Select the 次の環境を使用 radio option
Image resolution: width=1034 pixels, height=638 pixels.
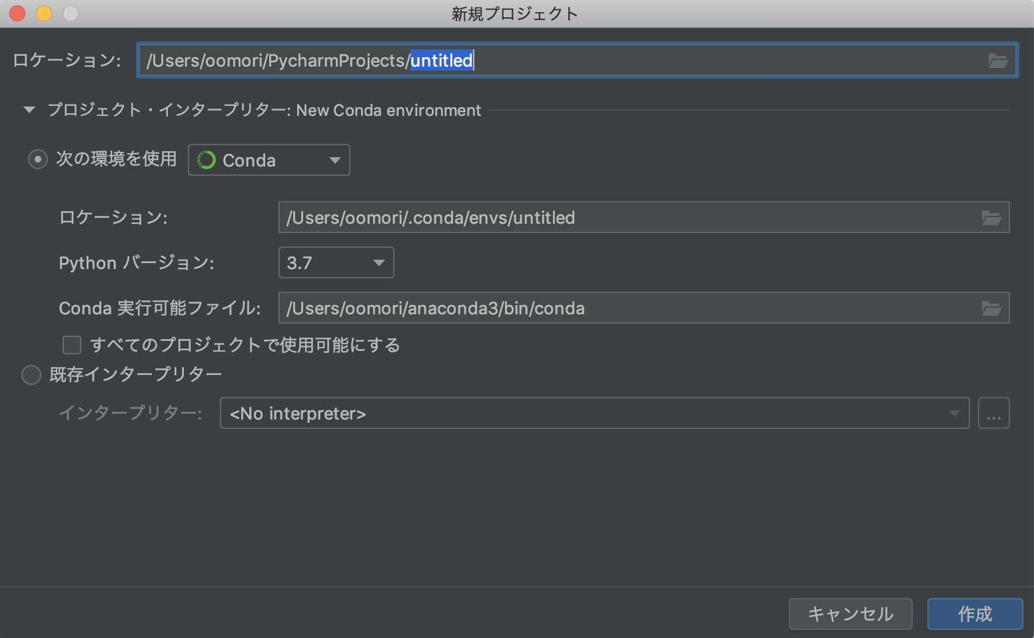38,159
